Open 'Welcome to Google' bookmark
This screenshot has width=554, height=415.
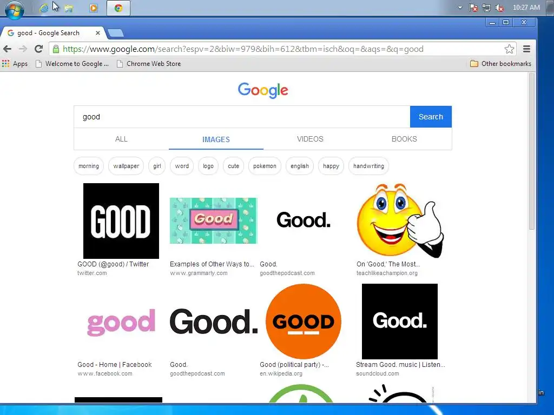tap(72, 64)
